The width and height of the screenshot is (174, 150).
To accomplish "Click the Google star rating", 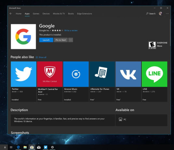I will click(57, 31).
